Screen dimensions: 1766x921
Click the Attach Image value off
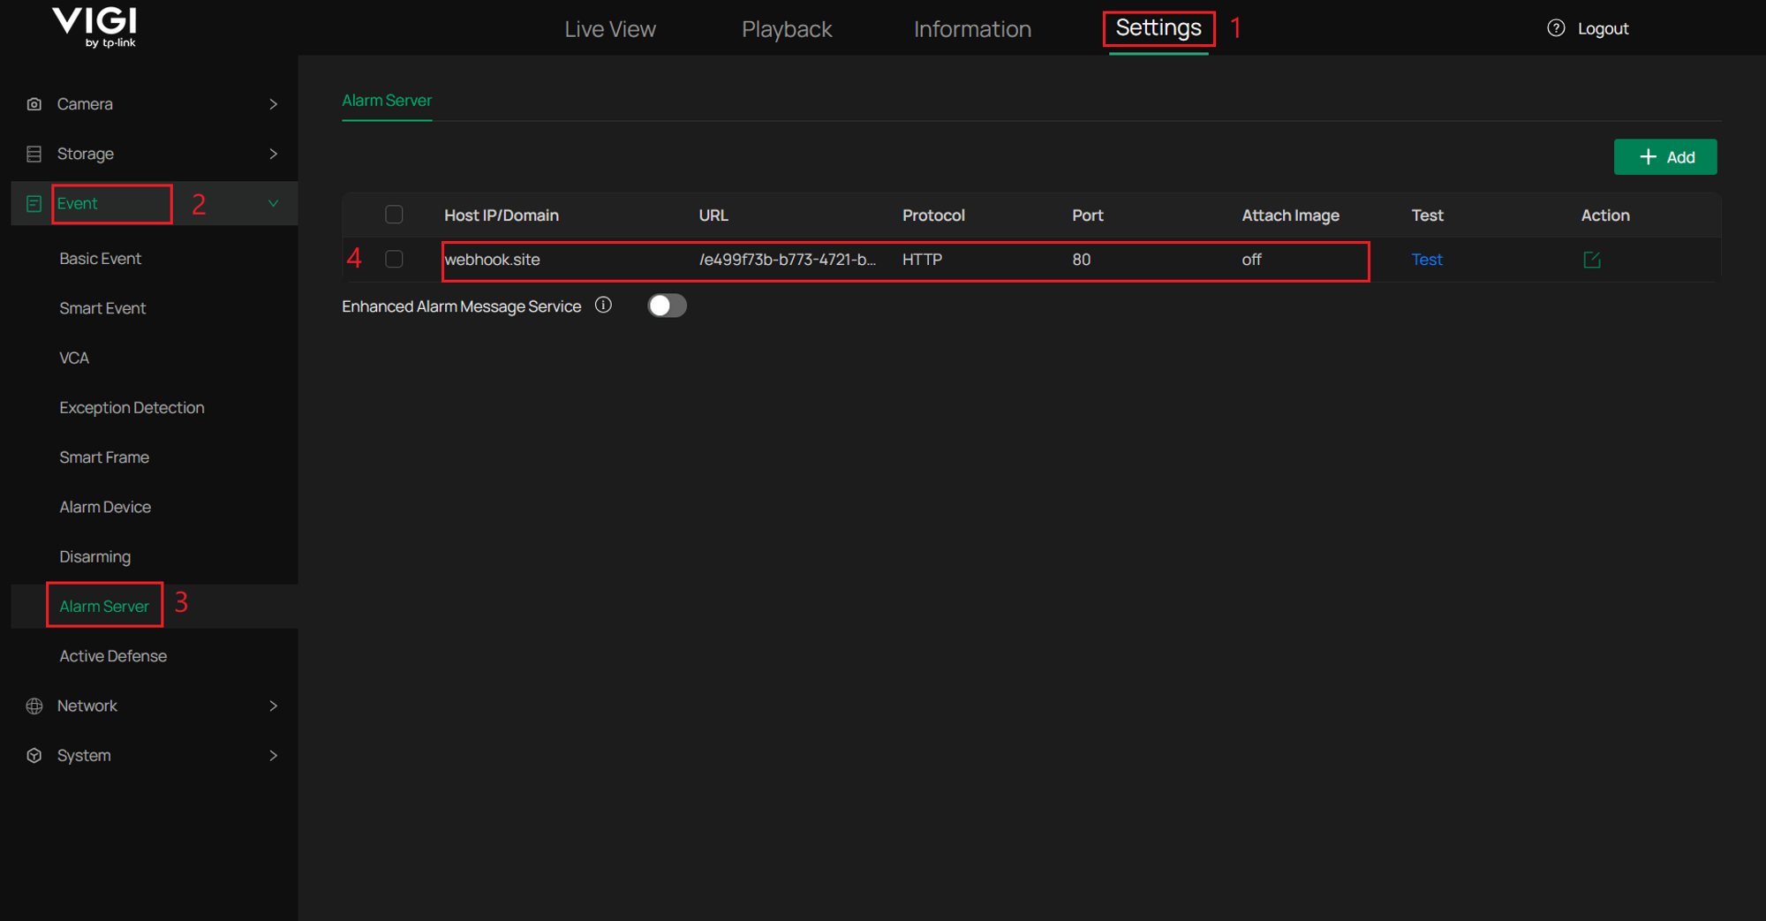coord(1251,260)
